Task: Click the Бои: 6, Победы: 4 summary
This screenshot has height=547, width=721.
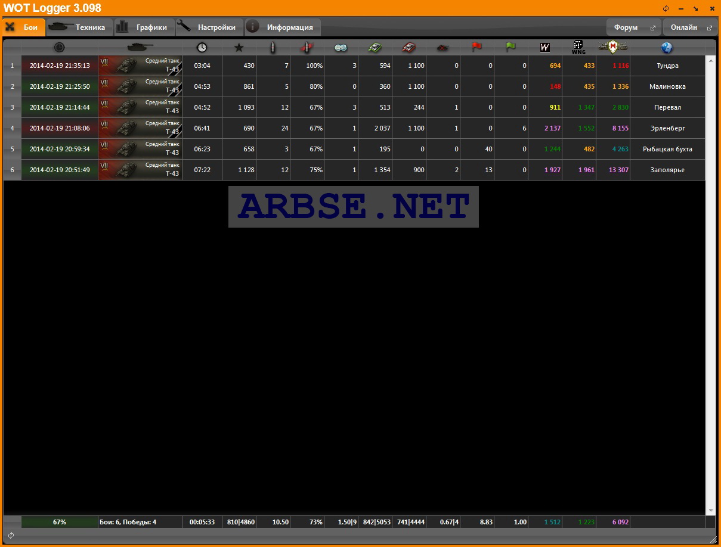Action: 140,522
